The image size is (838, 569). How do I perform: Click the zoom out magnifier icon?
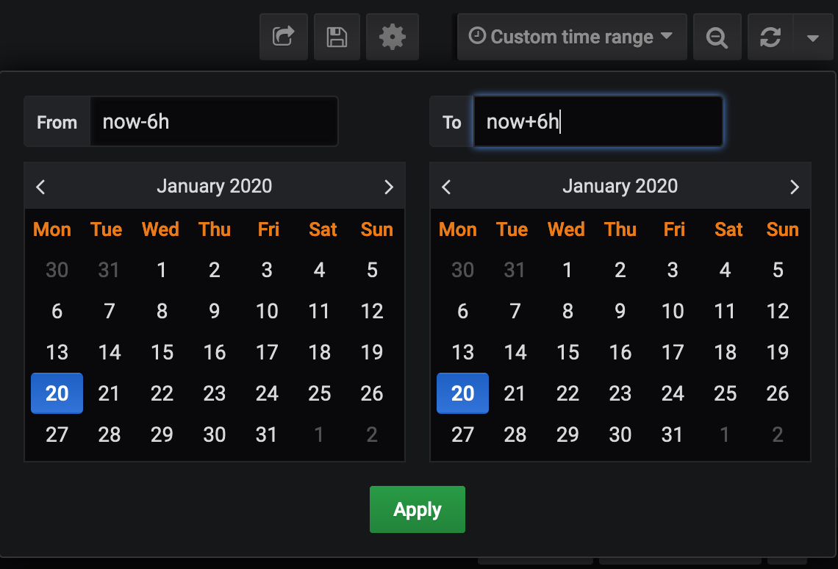pyautogui.click(x=717, y=37)
